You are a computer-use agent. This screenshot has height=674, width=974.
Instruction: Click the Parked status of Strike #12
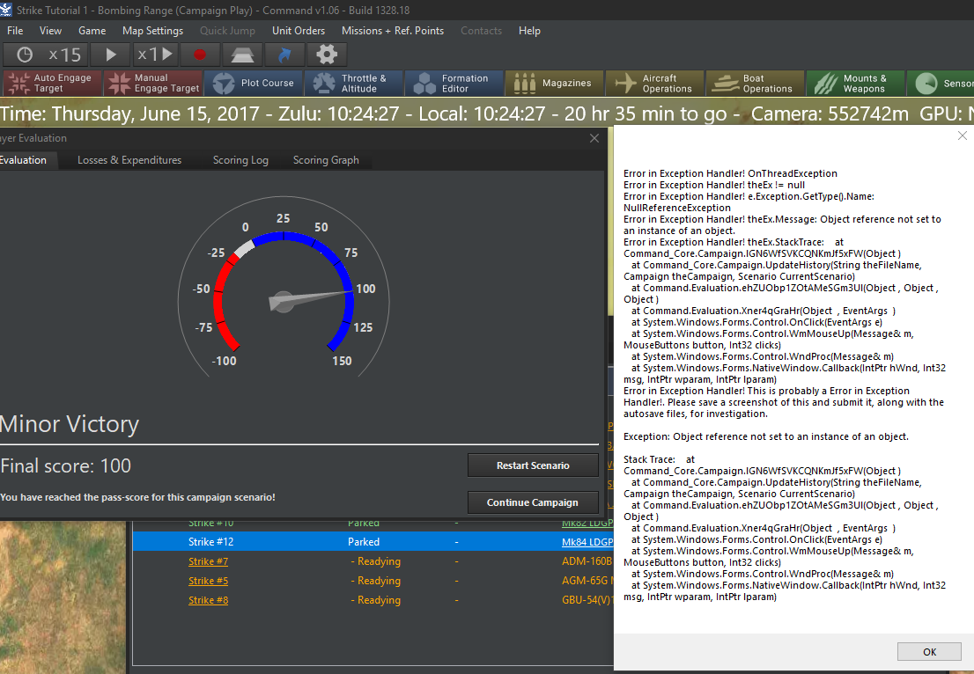(364, 542)
